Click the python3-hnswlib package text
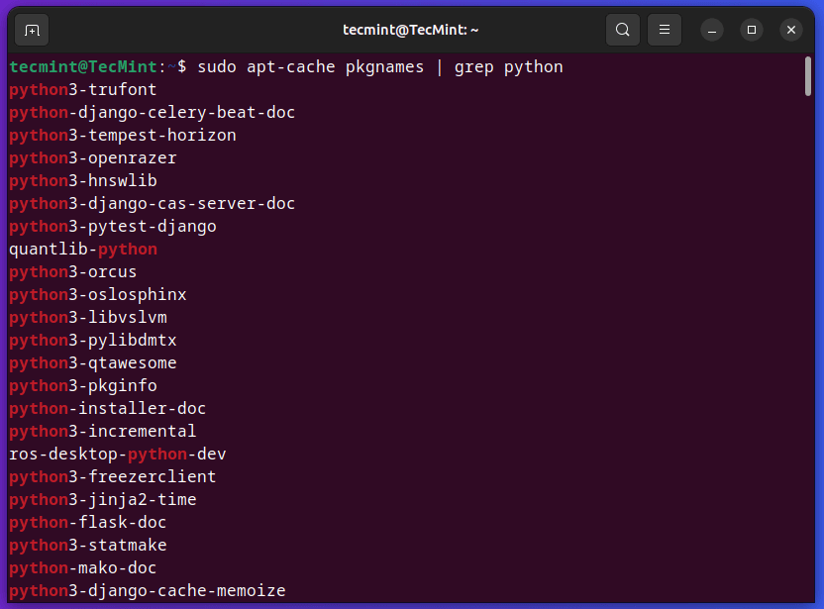 pos(82,180)
